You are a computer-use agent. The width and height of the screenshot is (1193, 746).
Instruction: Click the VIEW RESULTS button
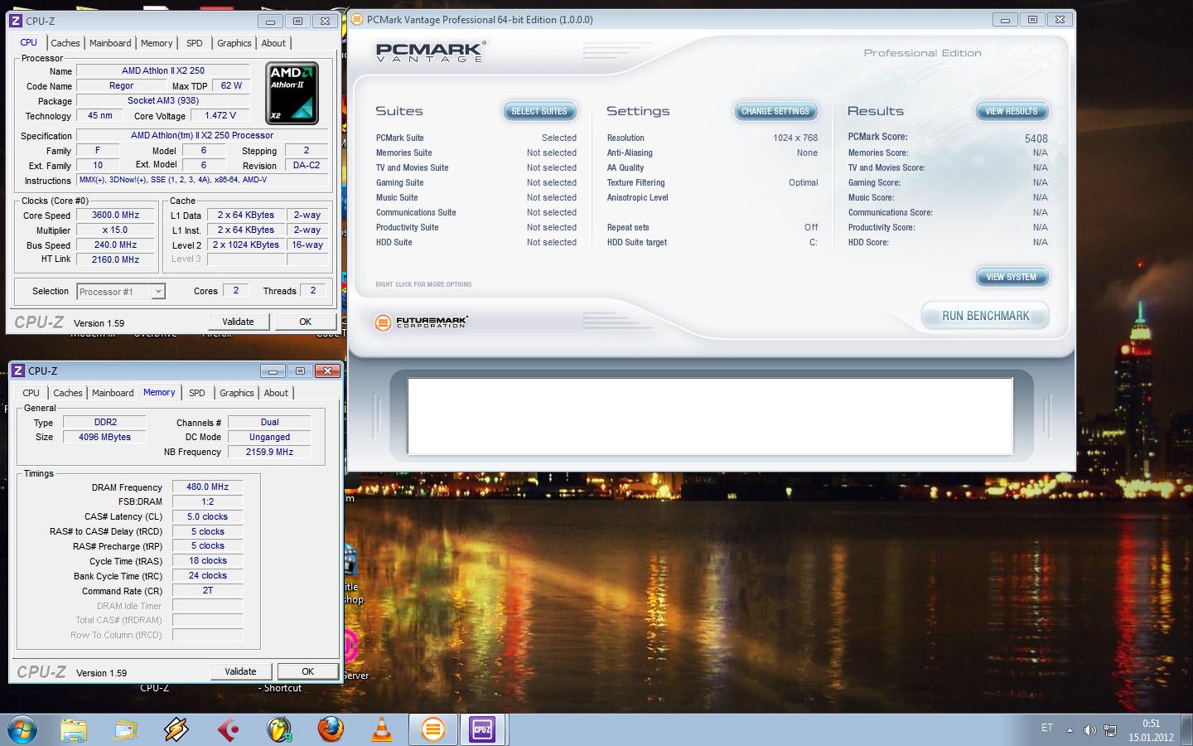click(x=1012, y=111)
